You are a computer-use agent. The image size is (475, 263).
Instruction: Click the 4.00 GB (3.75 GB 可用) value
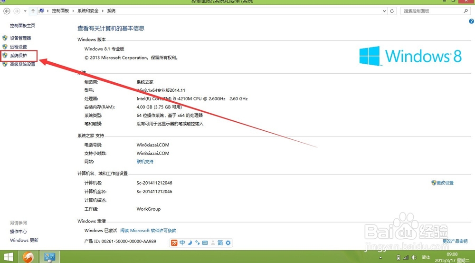(159, 107)
